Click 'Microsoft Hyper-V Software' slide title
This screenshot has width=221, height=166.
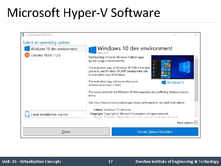point(83,13)
